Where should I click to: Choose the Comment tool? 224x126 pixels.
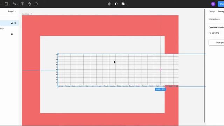click(x=36, y=4)
